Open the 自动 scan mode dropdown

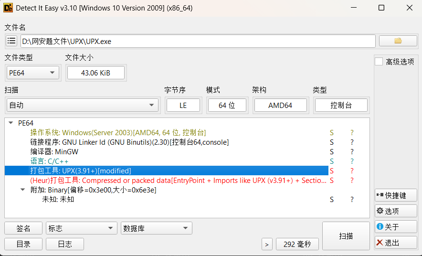click(x=82, y=105)
